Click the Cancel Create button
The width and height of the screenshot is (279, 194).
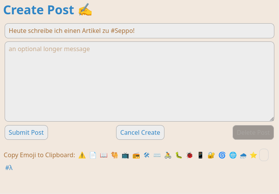click(x=140, y=132)
